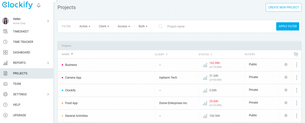Open the Clockify logo home link
This screenshot has height=123, width=305.
[x=17, y=5]
